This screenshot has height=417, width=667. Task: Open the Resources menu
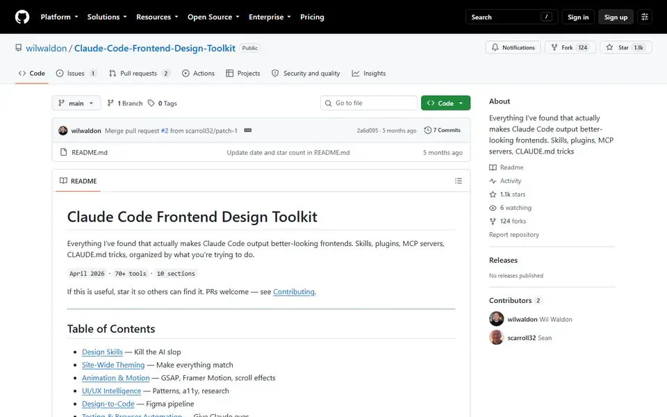(x=157, y=17)
